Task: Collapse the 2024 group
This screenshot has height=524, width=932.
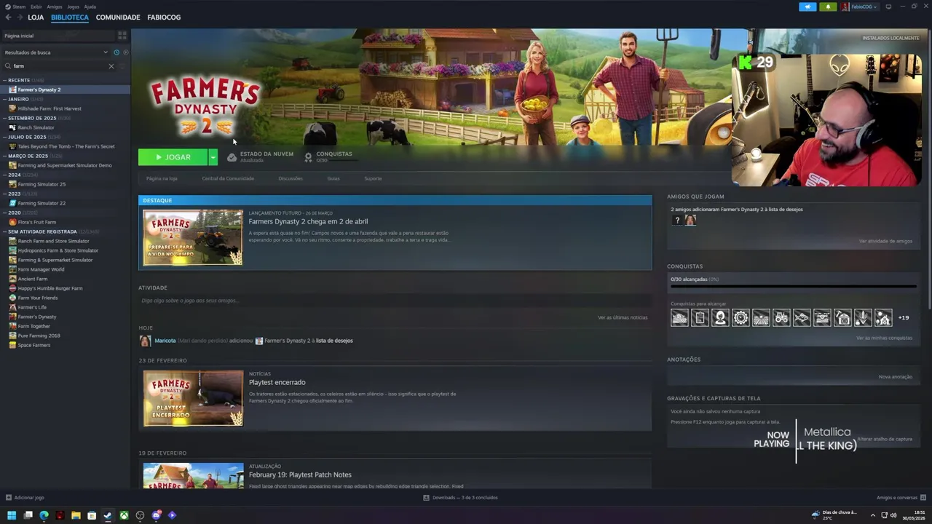Action: [x=4, y=175]
